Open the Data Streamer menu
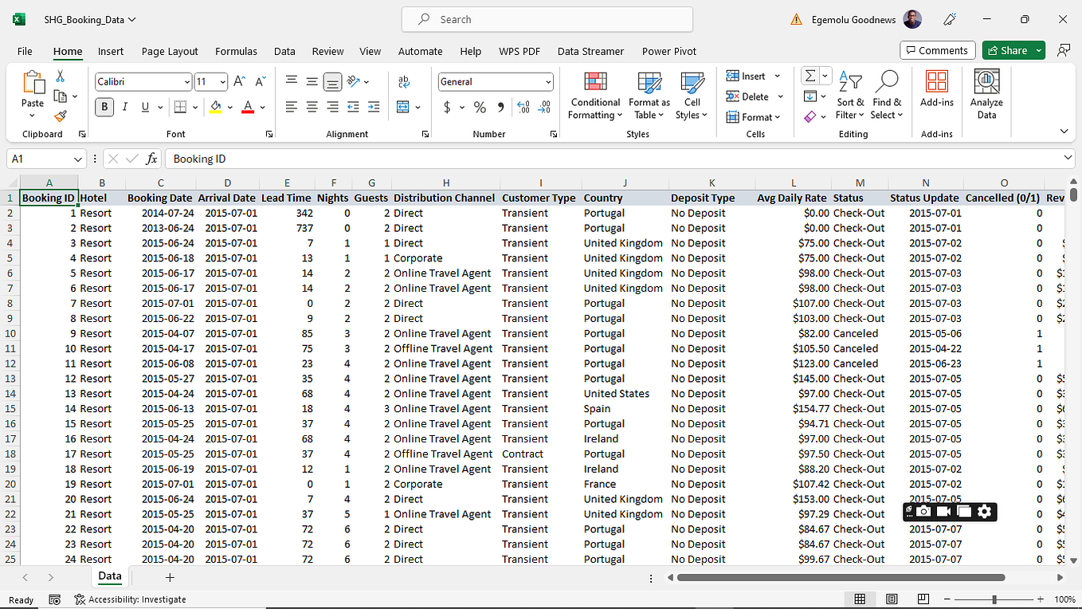The height and width of the screenshot is (609, 1082). pos(590,51)
